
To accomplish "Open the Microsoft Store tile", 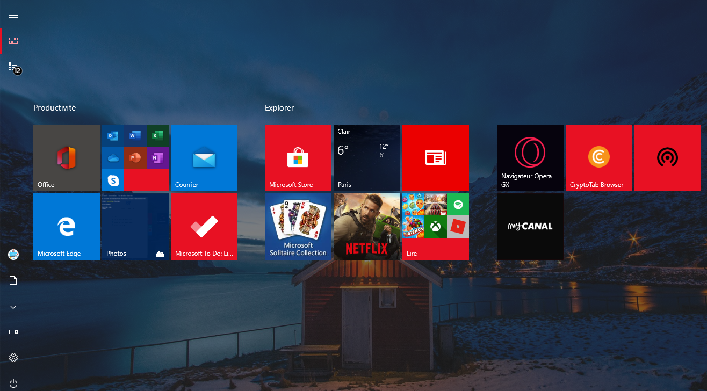I will [x=298, y=158].
